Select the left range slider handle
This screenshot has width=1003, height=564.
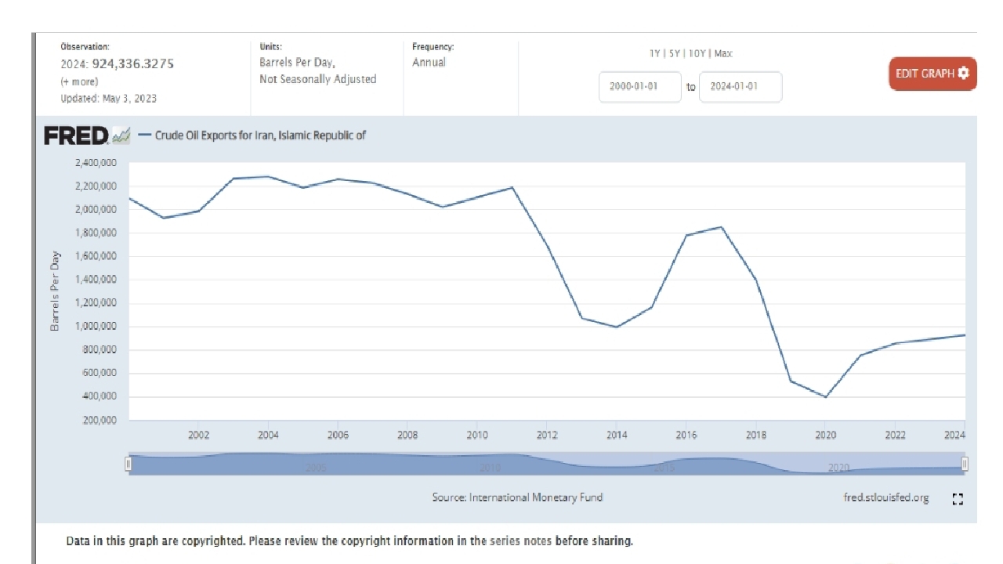coord(129,464)
